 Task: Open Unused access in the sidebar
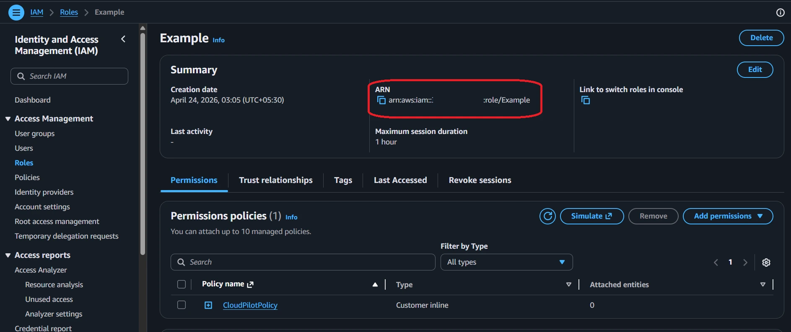pyautogui.click(x=49, y=299)
